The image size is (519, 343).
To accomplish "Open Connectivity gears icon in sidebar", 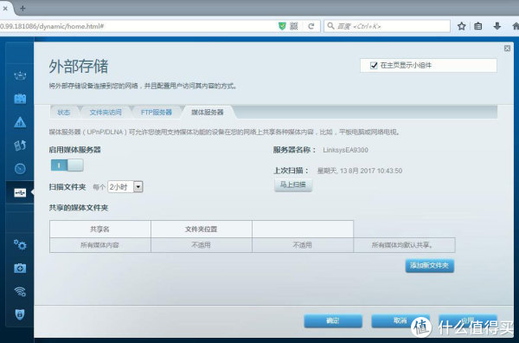I will tap(20, 245).
